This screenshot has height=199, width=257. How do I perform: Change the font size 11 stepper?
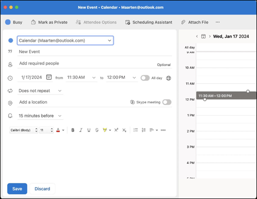tap(47, 130)
